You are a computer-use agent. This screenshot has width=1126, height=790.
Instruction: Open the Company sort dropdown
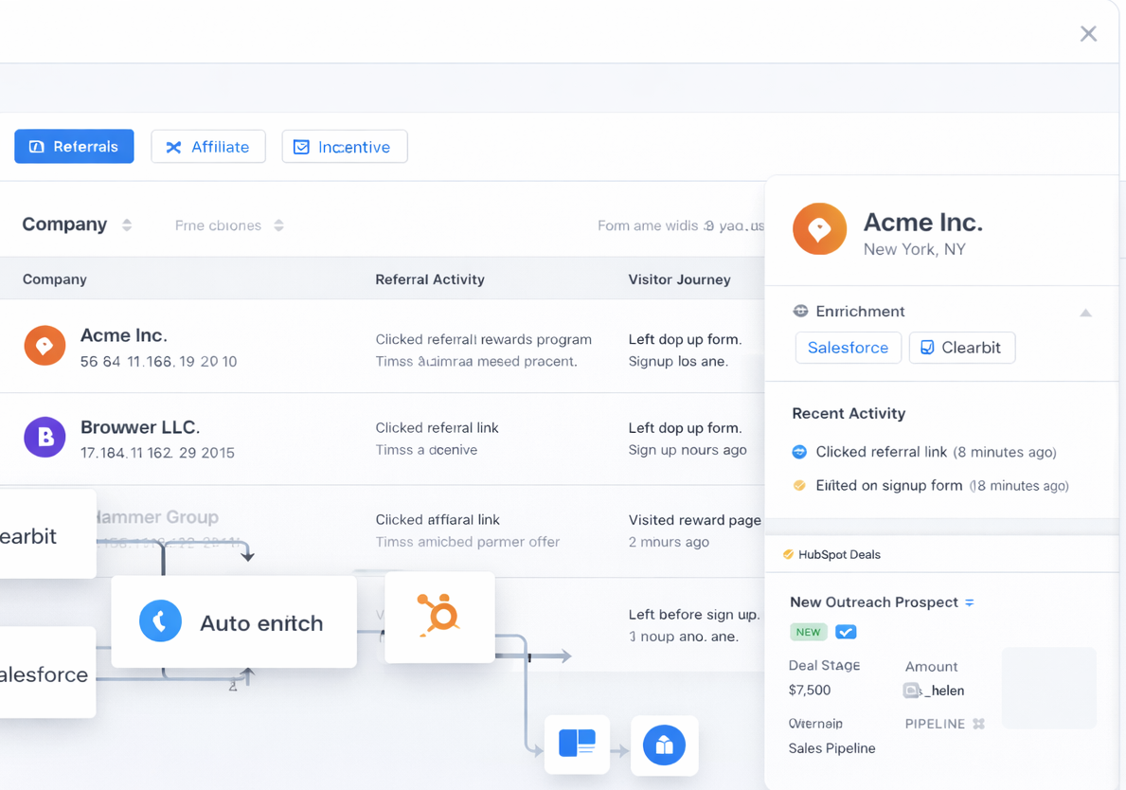pyautogui.click(x=127, y=225)
